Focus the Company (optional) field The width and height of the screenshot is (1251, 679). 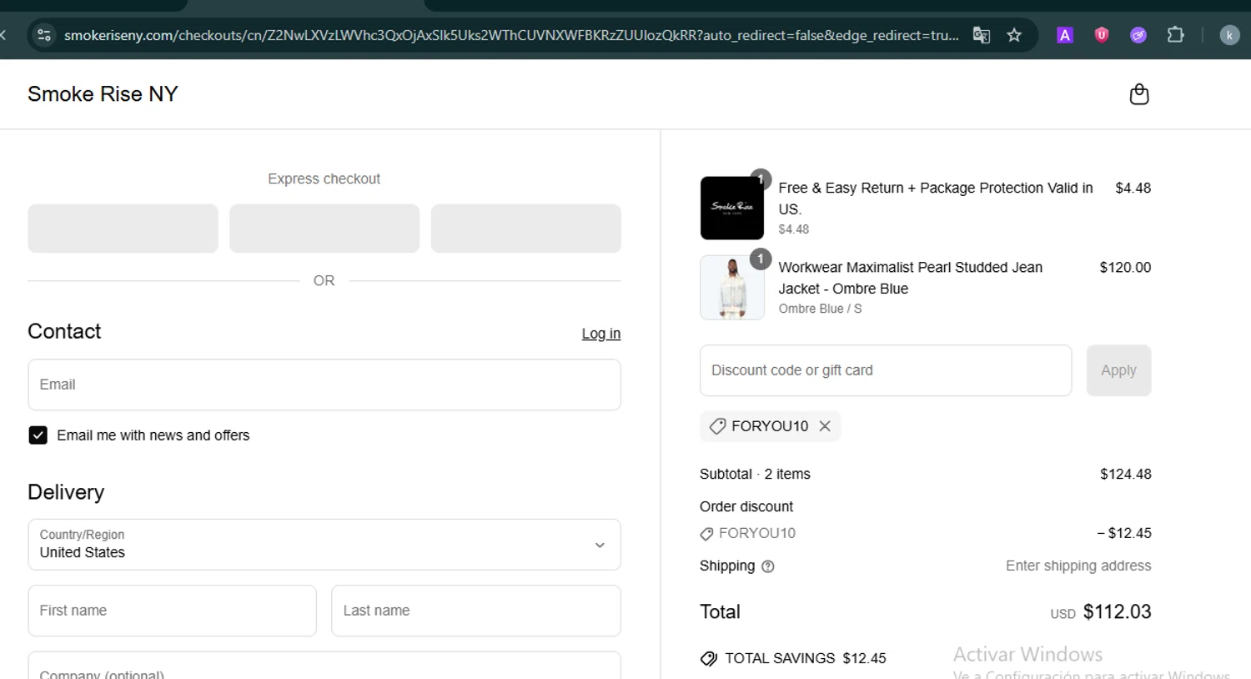coord(324,666)
